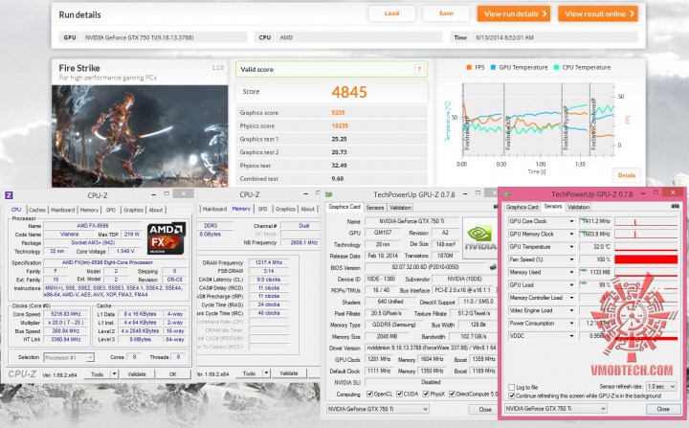689x428 pixels.
Task: Click the CPU-Z window title icon
Action: click(9, 195)
